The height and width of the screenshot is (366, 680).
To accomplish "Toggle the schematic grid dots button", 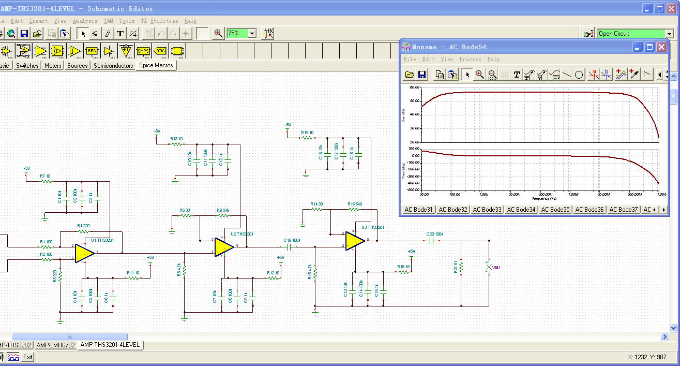I will (x=203, y=34).
